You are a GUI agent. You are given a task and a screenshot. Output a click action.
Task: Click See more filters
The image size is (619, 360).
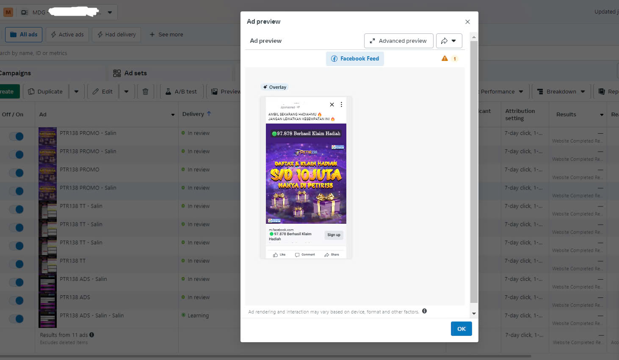tap(166, 35)
